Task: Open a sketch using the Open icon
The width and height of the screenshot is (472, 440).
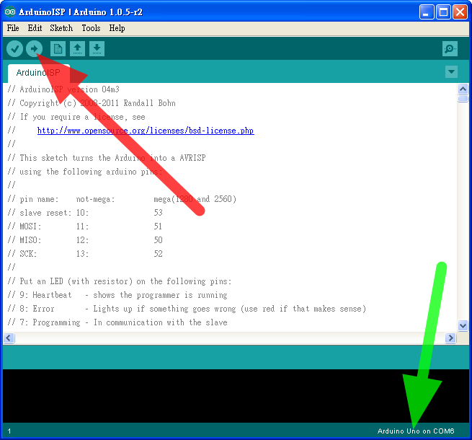Action: 77,48
